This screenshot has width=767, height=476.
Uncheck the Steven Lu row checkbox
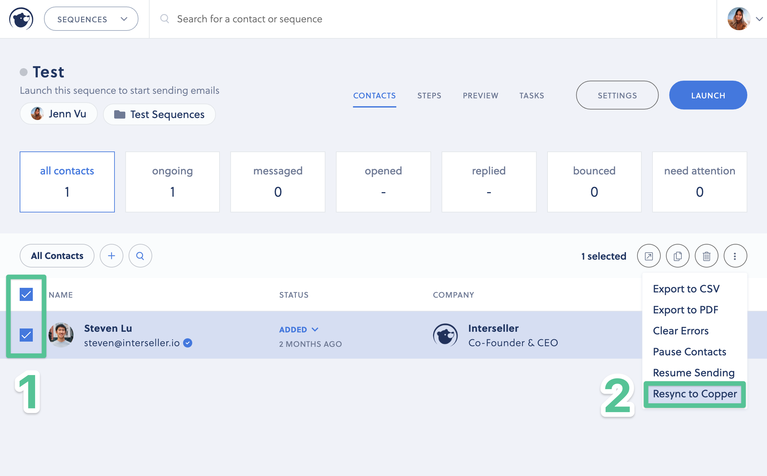click(x=26, y=335)
